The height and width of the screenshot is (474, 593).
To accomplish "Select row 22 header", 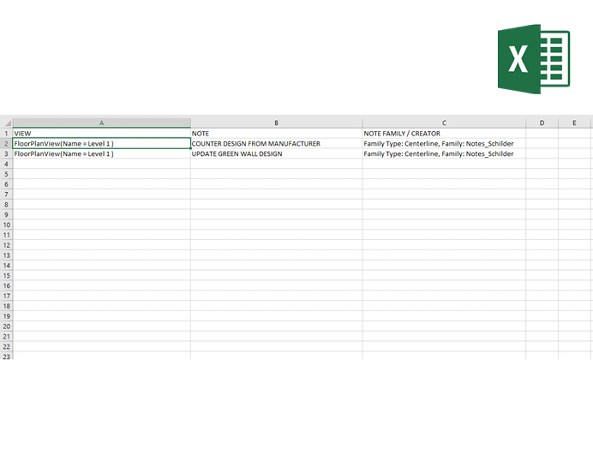I will coord(6,346).
